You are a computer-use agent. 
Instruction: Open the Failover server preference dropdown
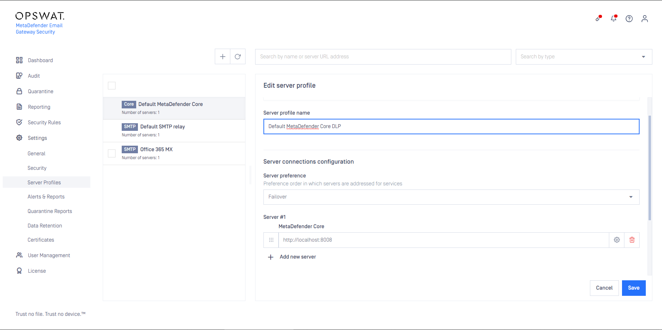click(451, 197)
